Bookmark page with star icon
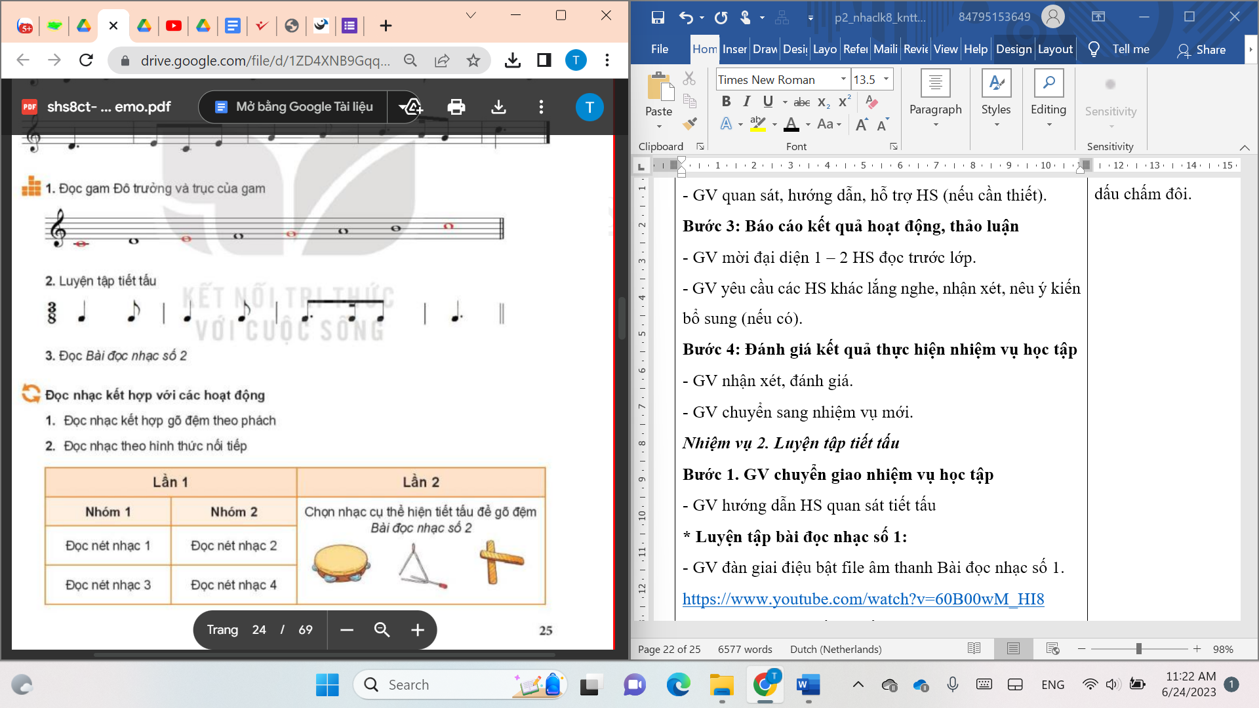This screenshot has width=1259, height=708. point(473,60)
